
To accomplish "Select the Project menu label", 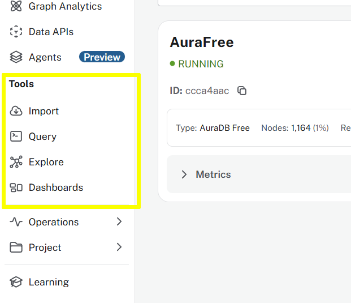I will tap(45, 247).
